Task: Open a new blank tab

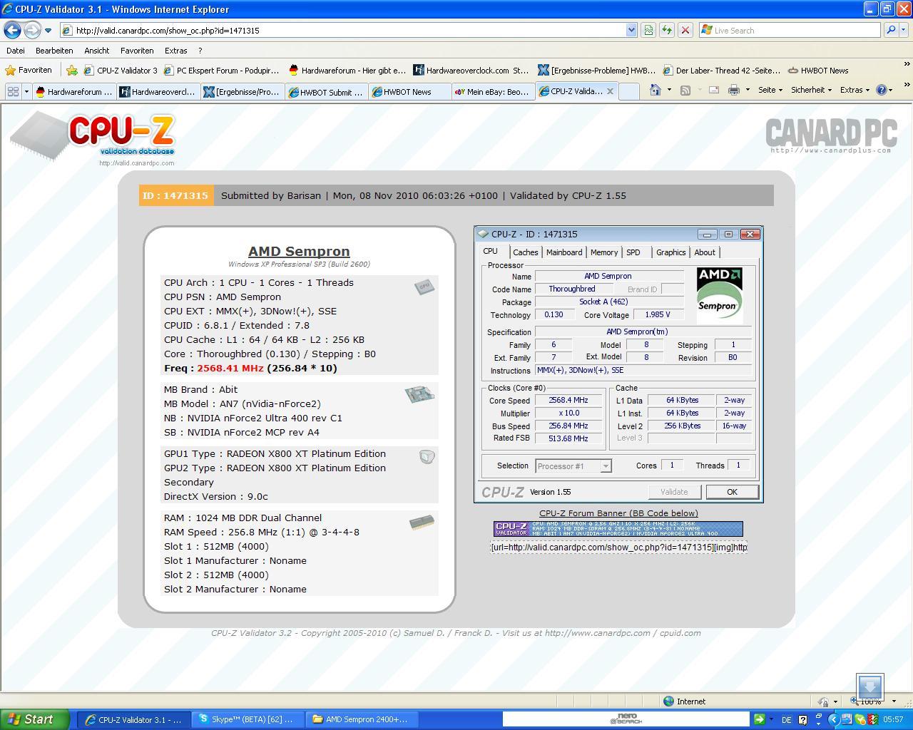Action: tap(628, 91)
